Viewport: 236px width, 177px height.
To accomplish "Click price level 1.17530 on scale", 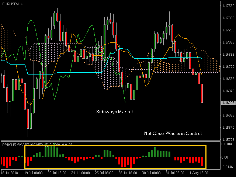I will pos(228,6).
